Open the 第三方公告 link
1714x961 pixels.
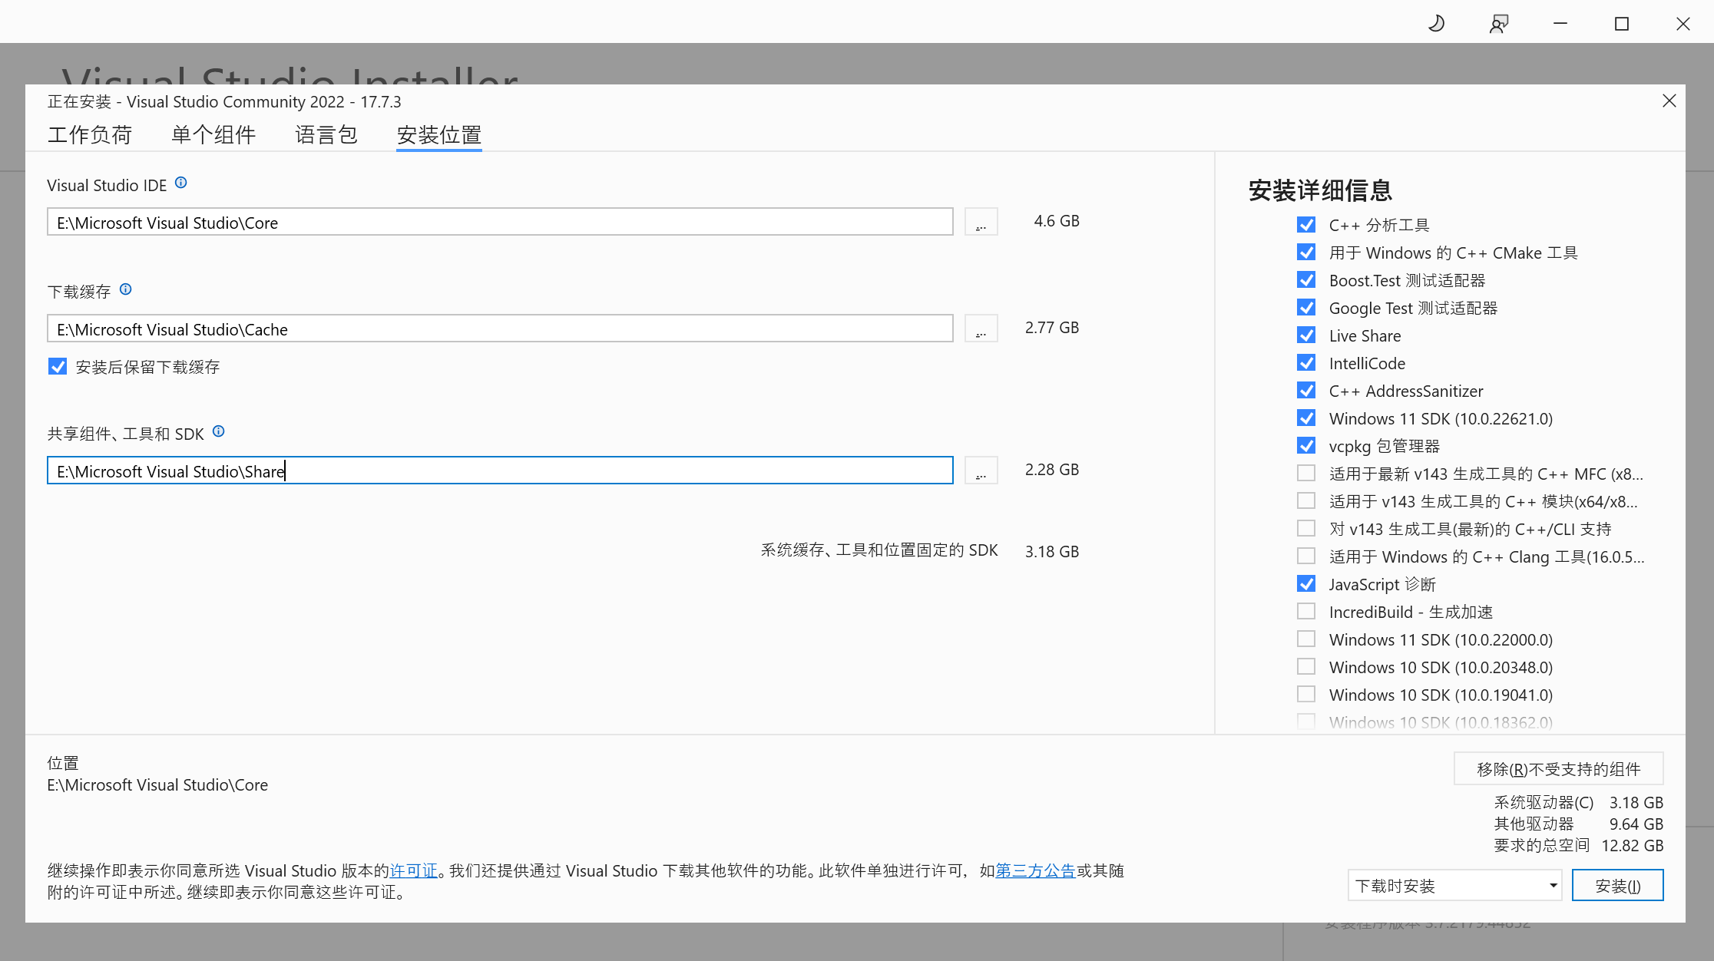(1035, 870)
